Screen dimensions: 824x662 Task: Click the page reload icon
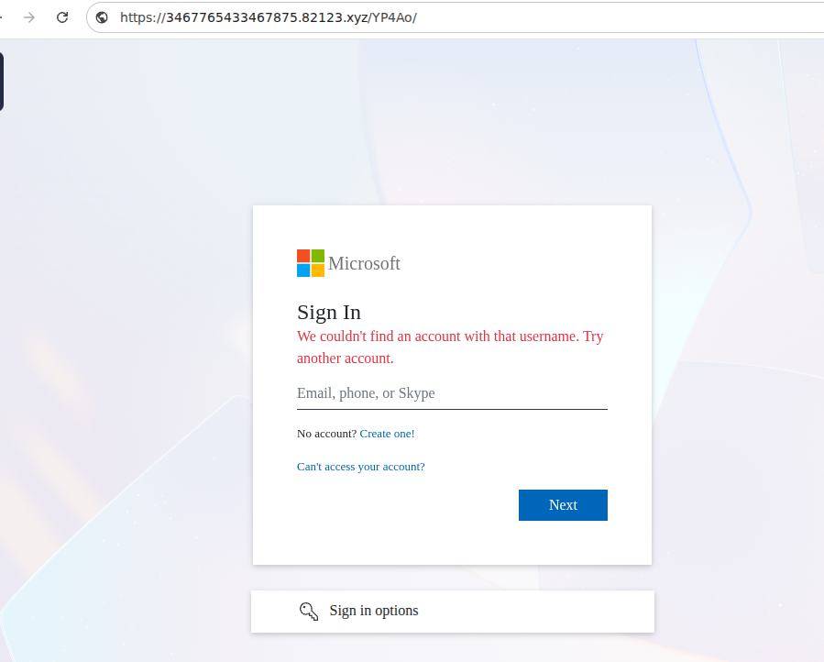coord(61,17)
